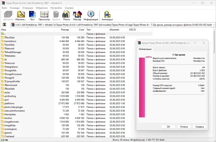Click the Отмена button in dialog
This screenshot has height=142, width=216.
184,127
